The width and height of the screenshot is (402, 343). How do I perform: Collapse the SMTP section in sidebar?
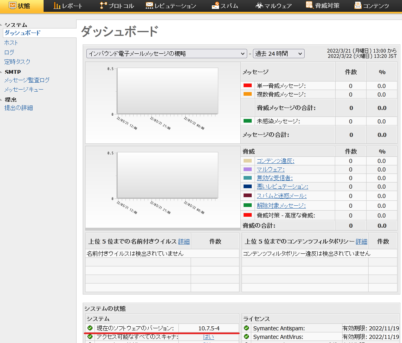point(2,72)
